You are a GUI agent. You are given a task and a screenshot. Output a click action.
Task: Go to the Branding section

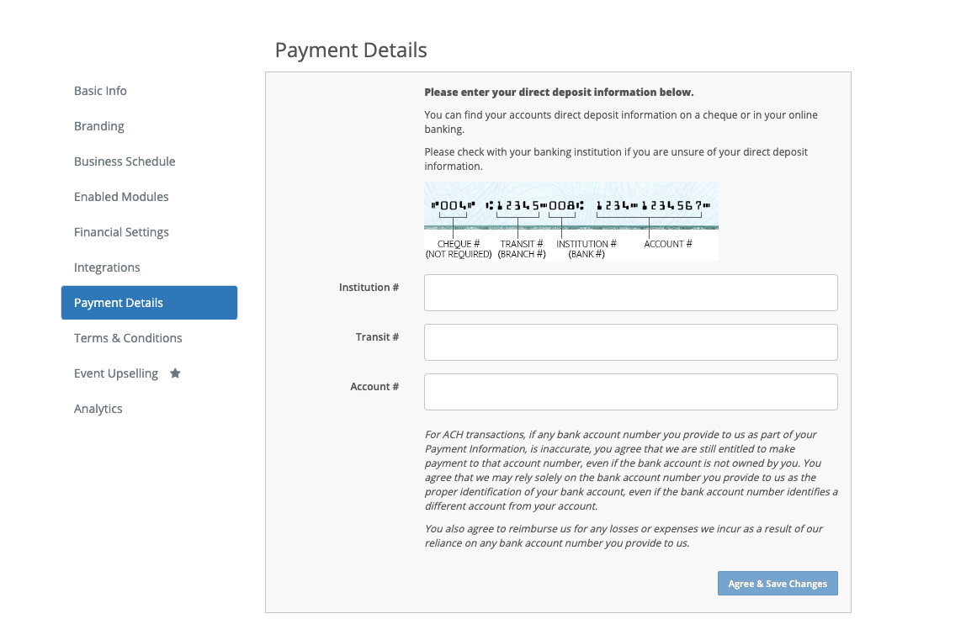point(99,125)
